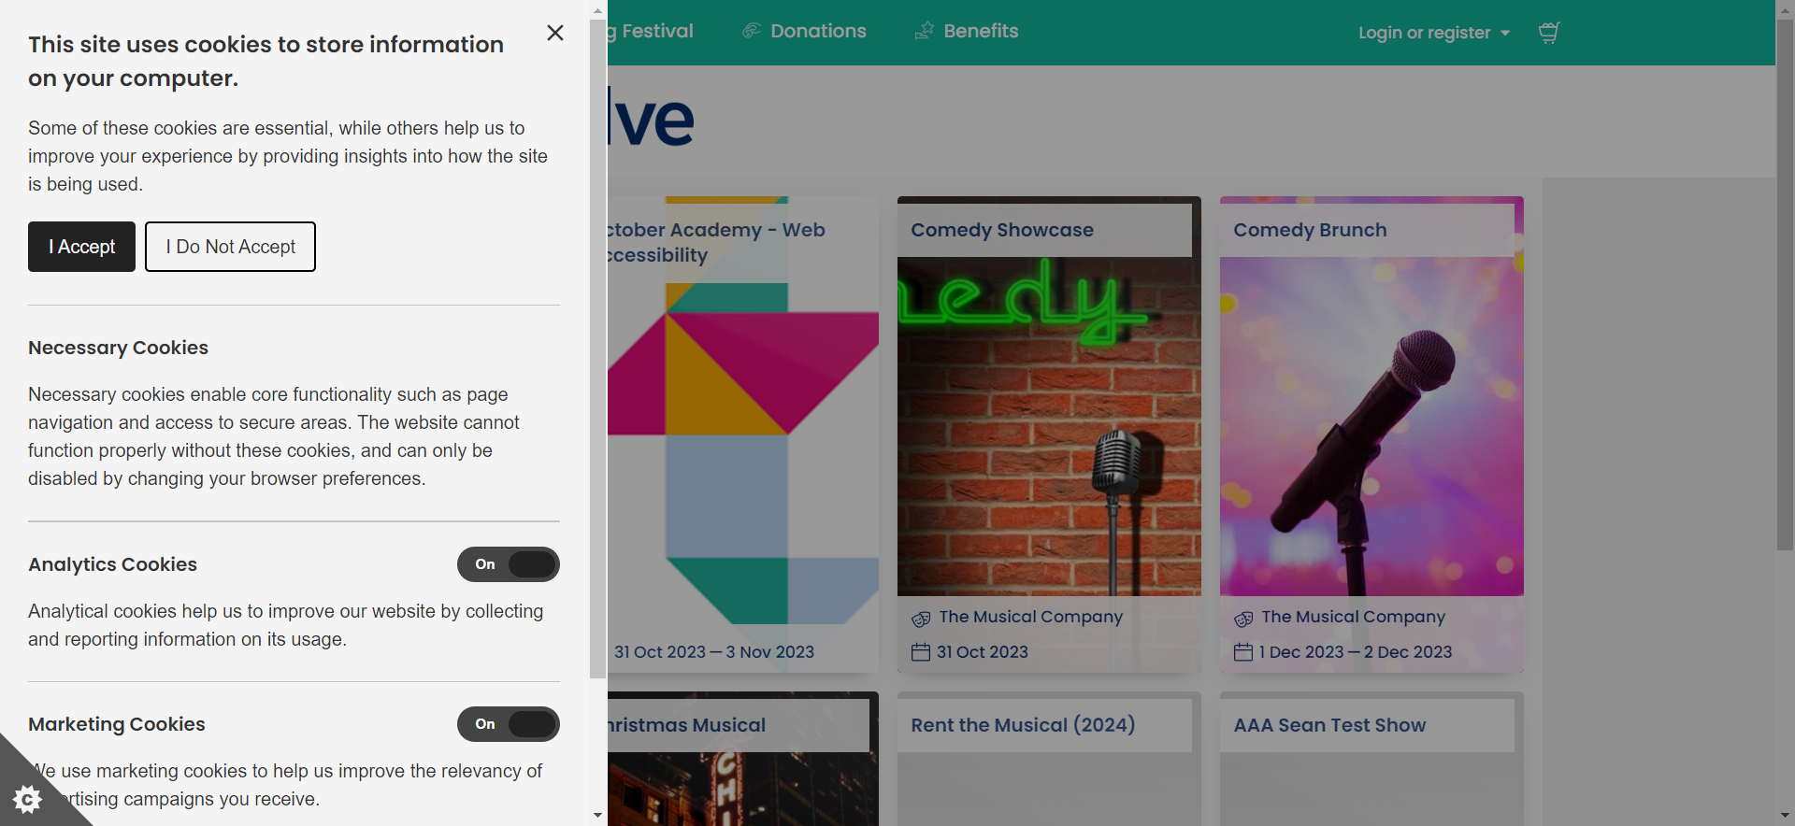Expand the Login or register dropdown
This screenshot has height=826, width=1795.
click(1434, 33)
